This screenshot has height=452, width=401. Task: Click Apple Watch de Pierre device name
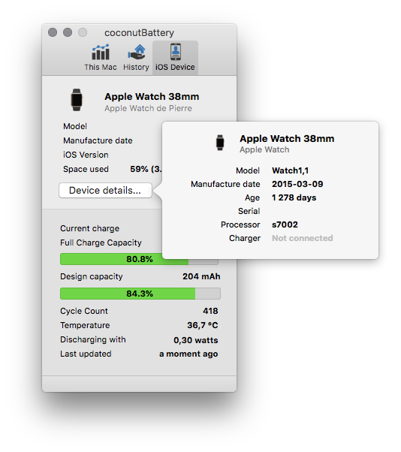click(148, 108)
